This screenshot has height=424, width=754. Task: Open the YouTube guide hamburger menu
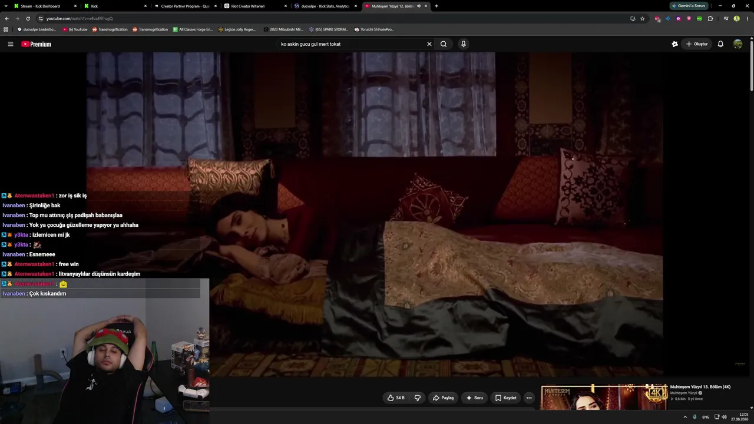pyautogui.click(x=10, y=44)
